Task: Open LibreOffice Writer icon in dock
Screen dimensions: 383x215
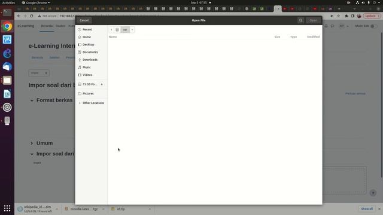Action: click(7, 94)
